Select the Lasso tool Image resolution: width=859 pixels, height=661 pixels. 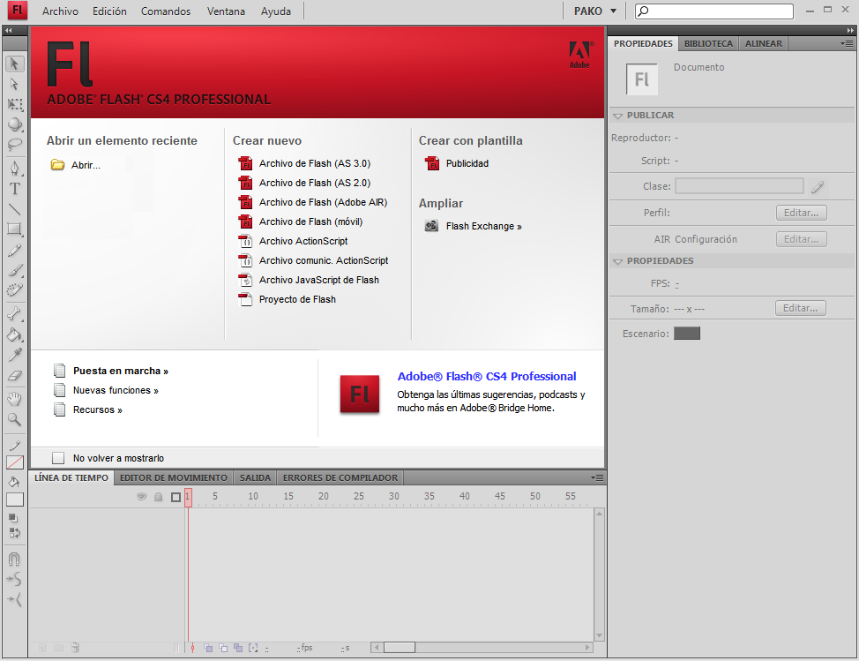coord(15,145)
